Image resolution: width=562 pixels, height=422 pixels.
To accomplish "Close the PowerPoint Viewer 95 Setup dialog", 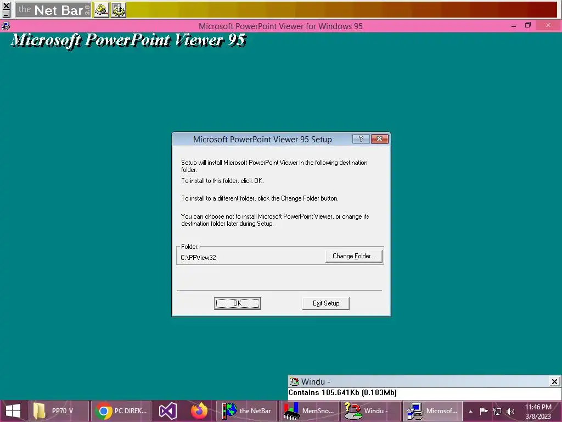I will [x=380, y=139].
